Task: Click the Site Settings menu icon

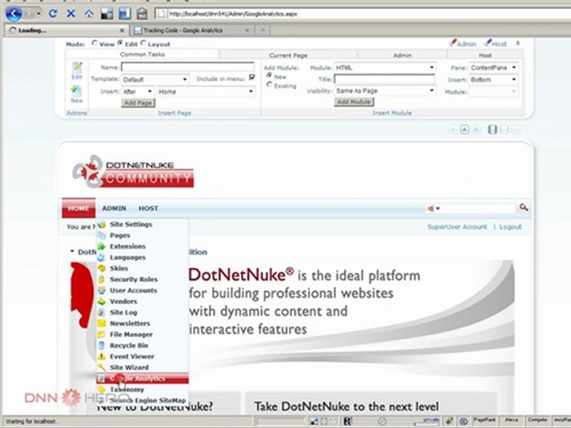Action: [x=102, y=224]
